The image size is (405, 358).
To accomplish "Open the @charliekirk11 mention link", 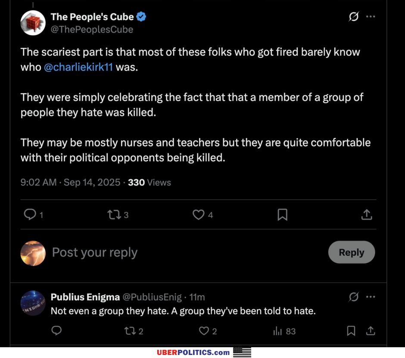I will (78, 68).
